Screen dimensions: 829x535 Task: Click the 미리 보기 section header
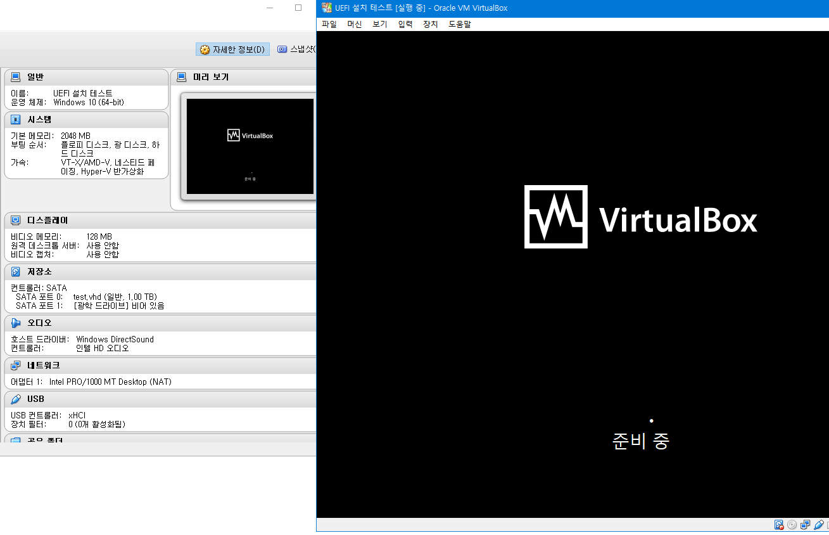pyautogui.click(x=244, y=77)
